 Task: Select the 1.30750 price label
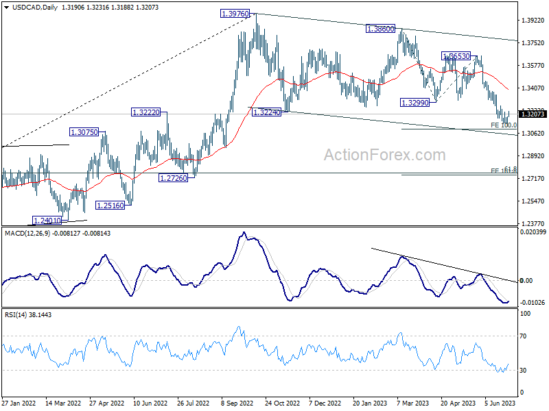pyautogui.click(x=84, y=132)
